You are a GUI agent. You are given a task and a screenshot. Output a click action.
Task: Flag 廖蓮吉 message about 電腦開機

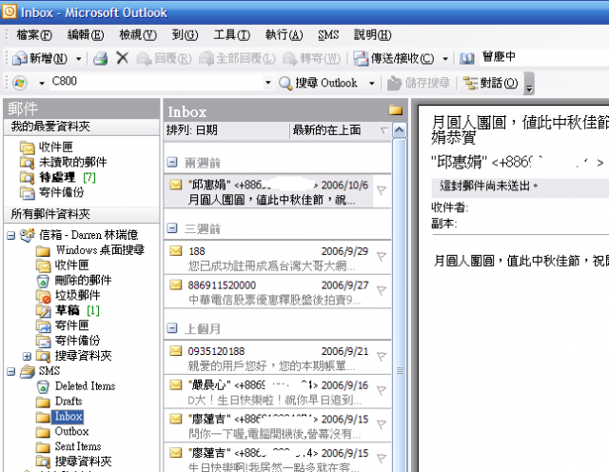(x=382, y=423)
